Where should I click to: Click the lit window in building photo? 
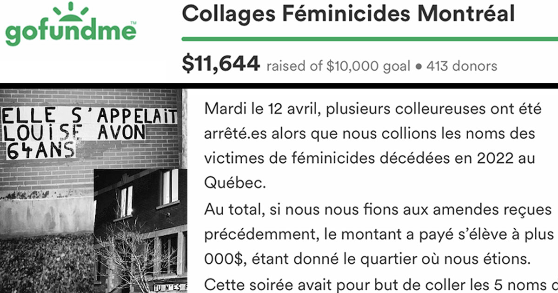click(x=170, y=186)
